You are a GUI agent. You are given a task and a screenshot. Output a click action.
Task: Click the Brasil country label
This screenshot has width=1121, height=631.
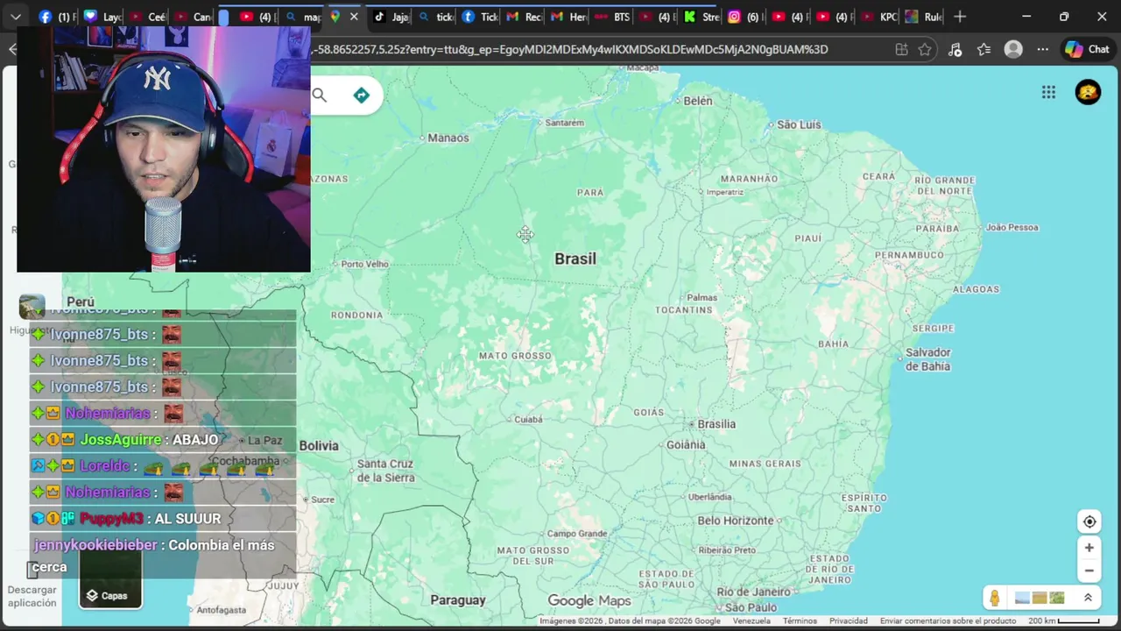pos(575,259)
